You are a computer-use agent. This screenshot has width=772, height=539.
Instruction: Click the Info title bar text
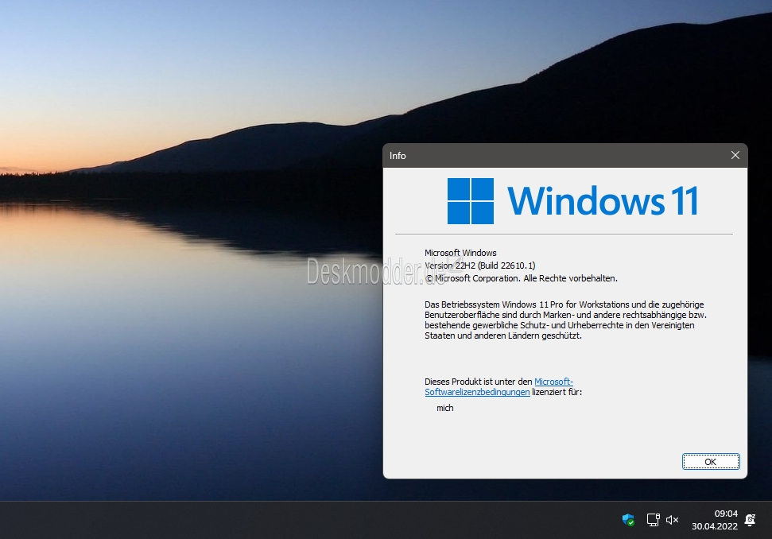pyautogui.click(x=398, y=156)
